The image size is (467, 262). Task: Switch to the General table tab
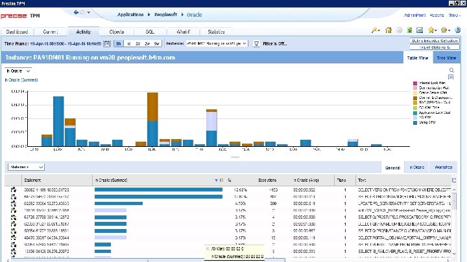pos(392,168)
